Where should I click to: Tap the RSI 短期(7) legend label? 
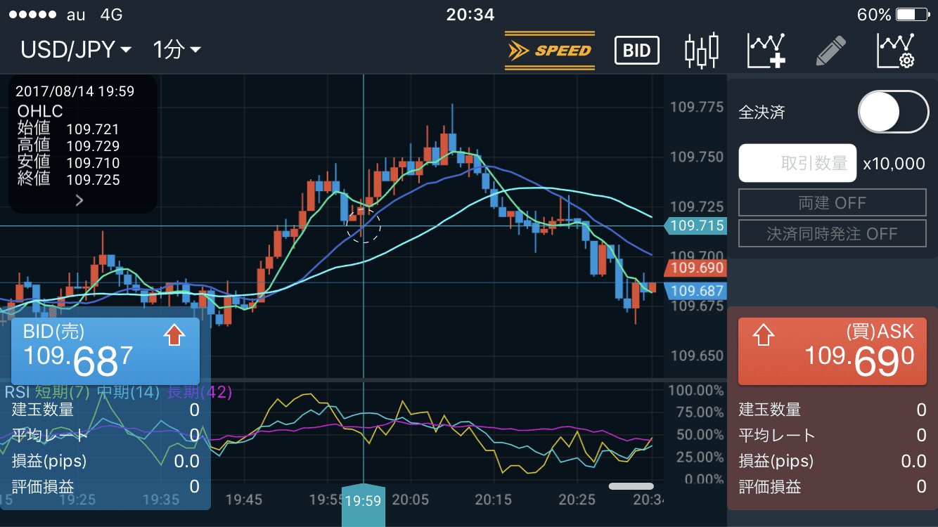click(63, 392)
